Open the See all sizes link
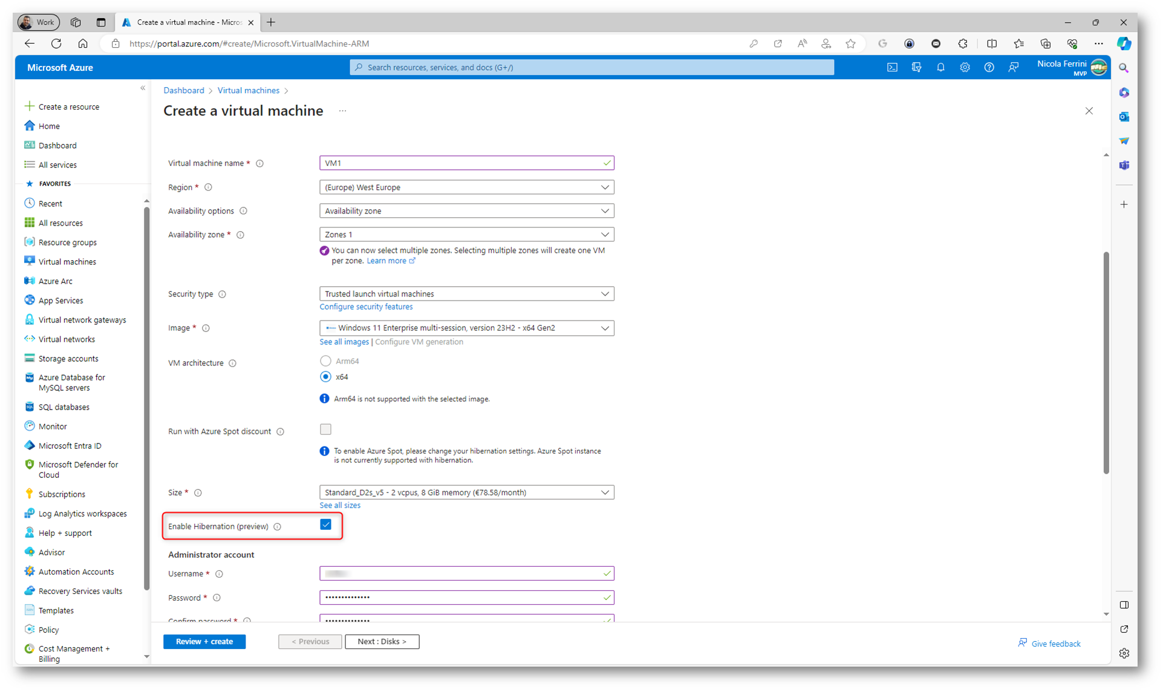Screen dimensions: 1163x692 [340, 506]
